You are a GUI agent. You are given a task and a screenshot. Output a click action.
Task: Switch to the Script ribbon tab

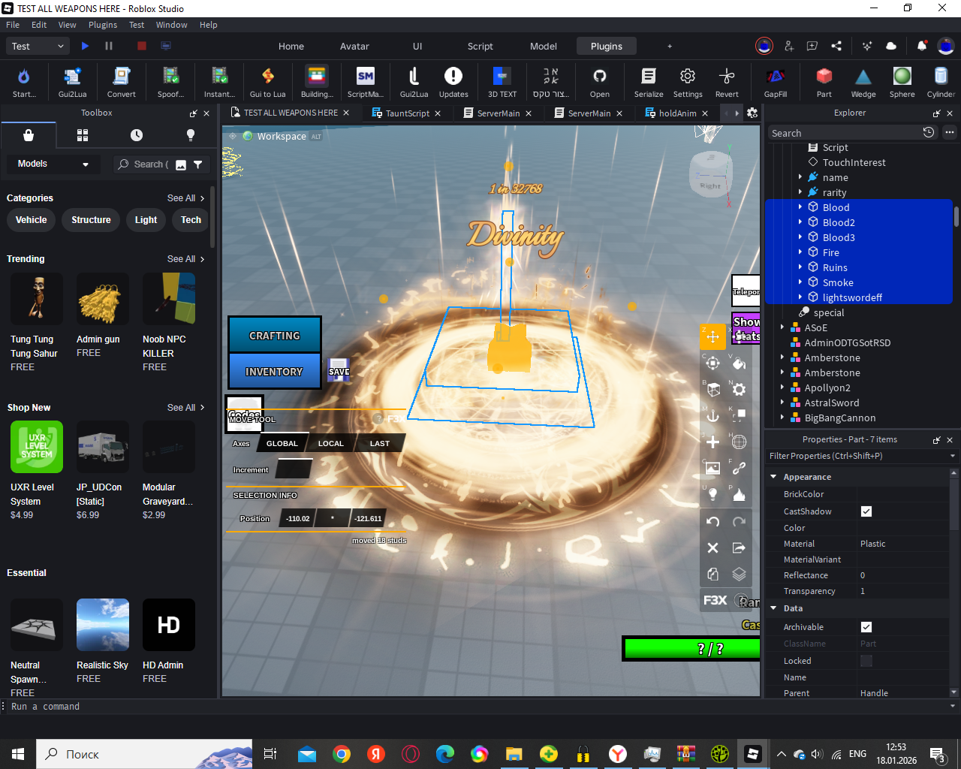[480, 46]
